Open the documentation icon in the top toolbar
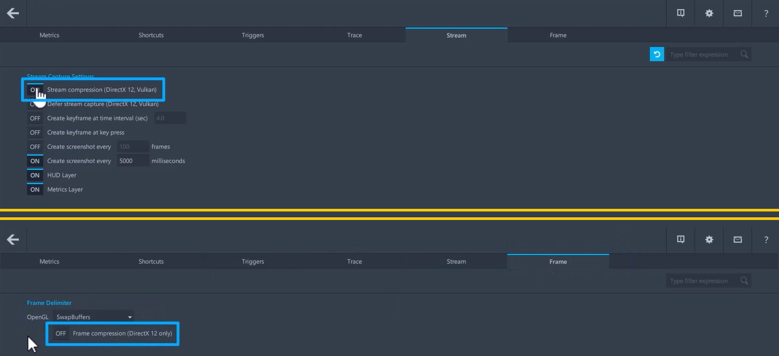The width and height of the screenshot is (779, 356). tap(680, 13)
